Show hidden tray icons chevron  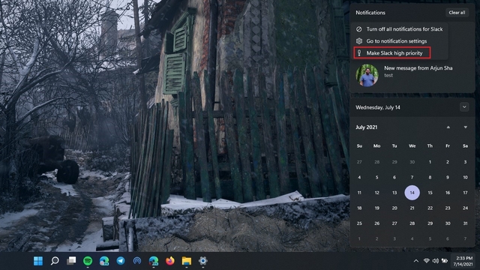click(x=415, y=261)
